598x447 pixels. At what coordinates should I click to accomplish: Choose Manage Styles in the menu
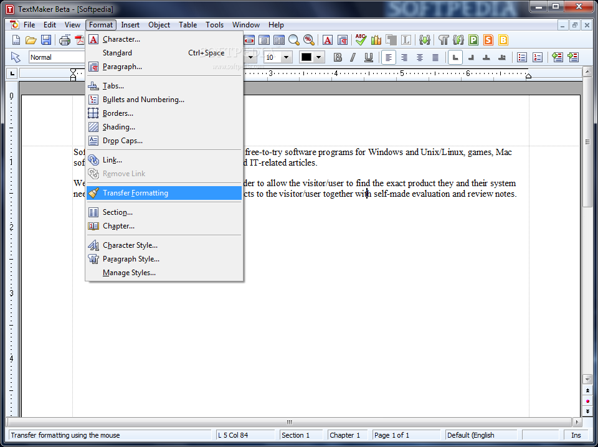pos(129,273)
